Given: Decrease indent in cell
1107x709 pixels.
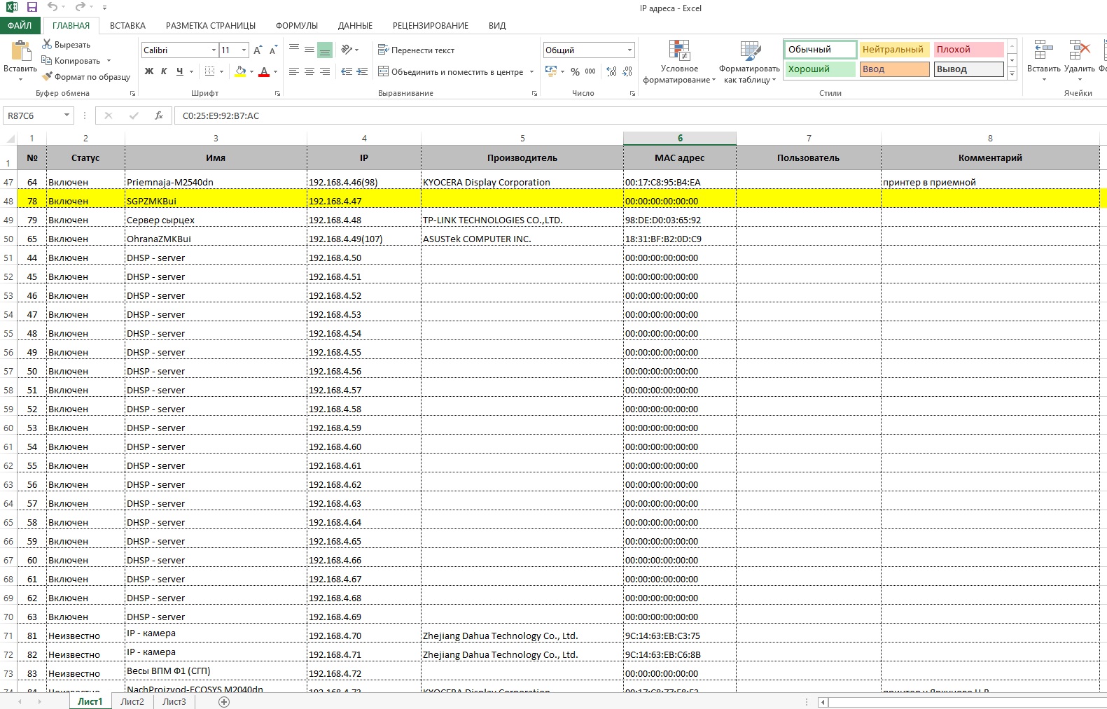Looking at the screenshot, I should [347, 71].
